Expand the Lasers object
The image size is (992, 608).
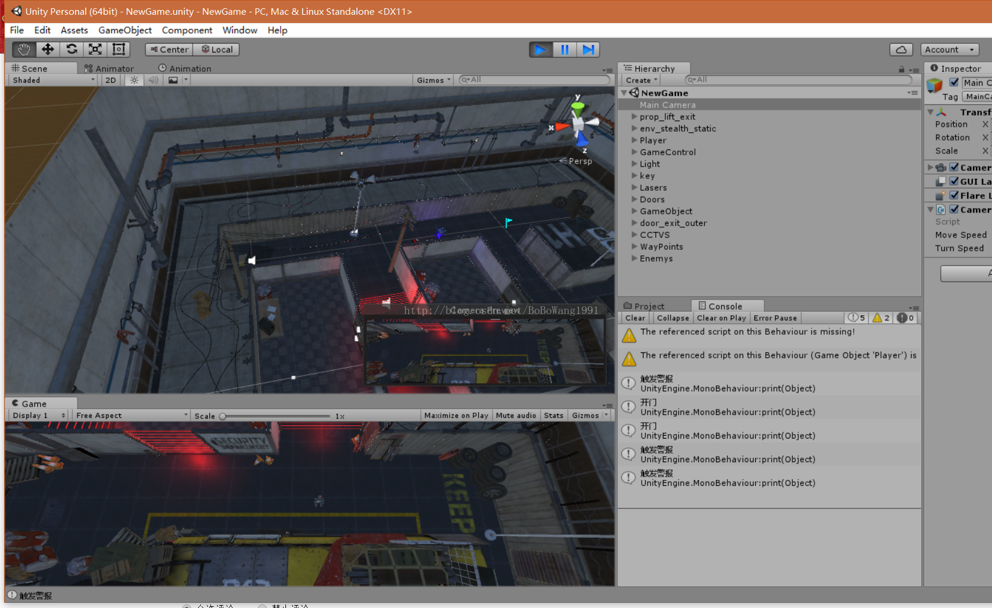tap(635, 188)
